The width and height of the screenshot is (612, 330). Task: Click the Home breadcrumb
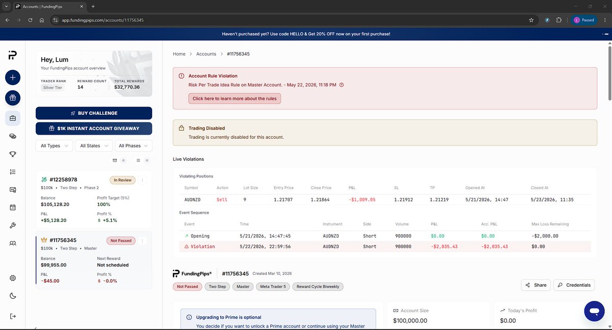179,54
